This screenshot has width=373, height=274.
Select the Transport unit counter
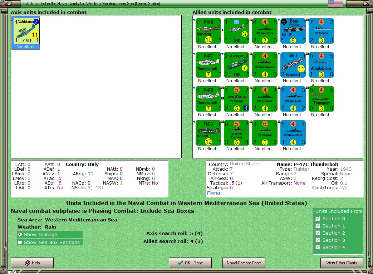tap(322, 99)
